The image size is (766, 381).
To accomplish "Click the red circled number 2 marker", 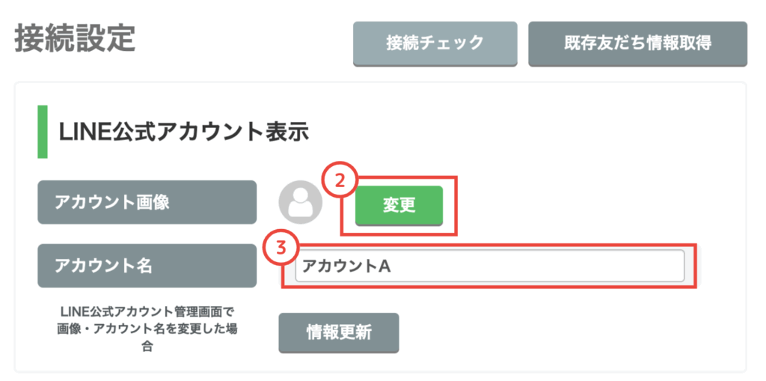I will pyautogui.click(x=340, y=180).
